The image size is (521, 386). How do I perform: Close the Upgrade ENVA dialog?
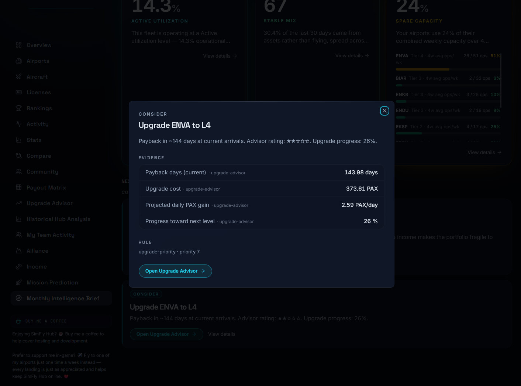pos(384,111)
